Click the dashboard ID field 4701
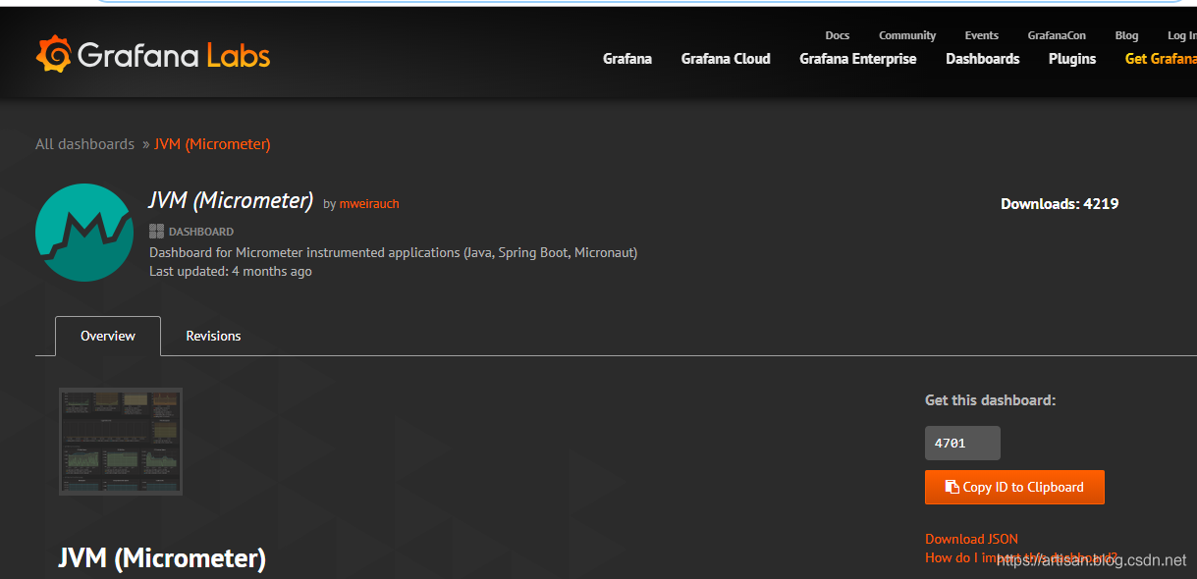Viewport: 1197px width, 579px height. [x=962, y=444]
